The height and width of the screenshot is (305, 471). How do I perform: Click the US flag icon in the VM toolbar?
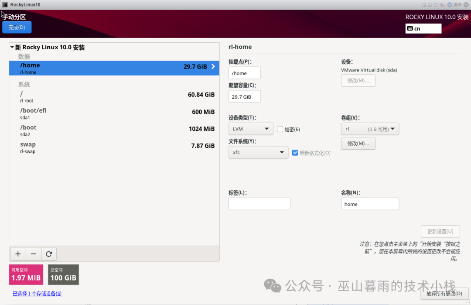pyautogui.click(x=442, y=5)
